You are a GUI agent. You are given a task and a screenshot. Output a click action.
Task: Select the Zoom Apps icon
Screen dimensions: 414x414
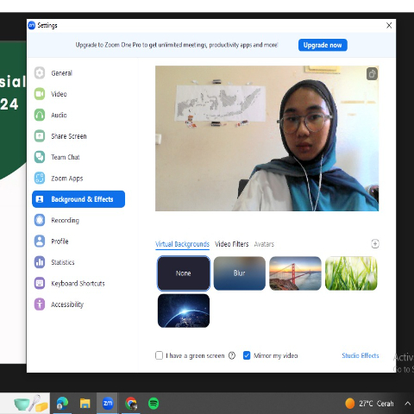pos(40,178)
